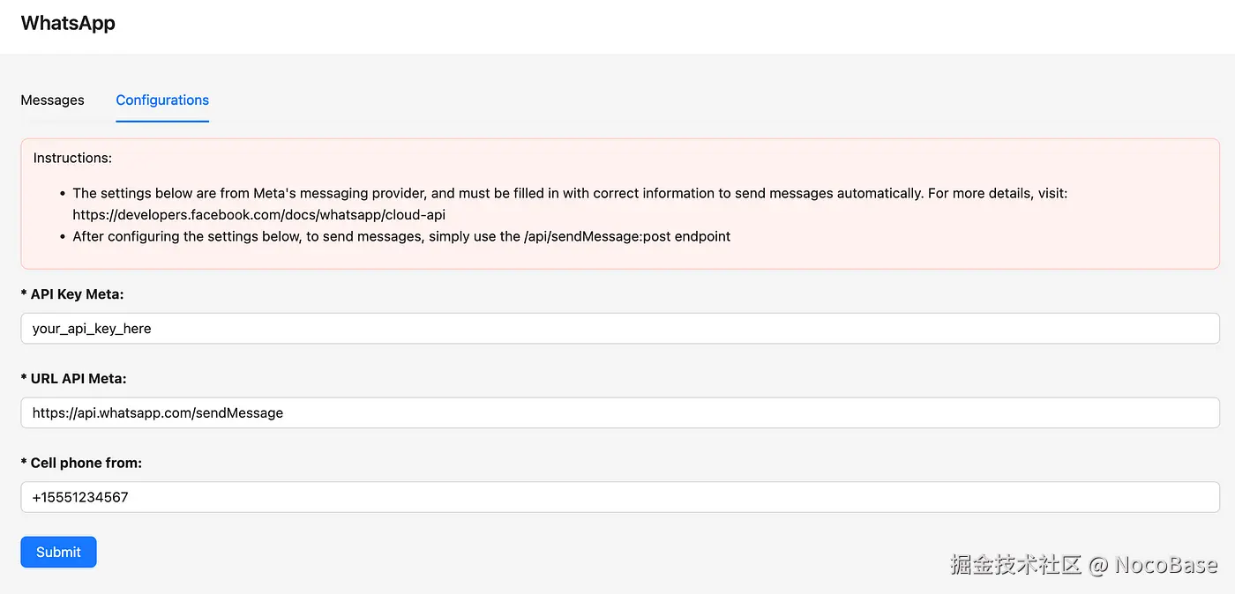Screen dimensions: 1235x594
Task: Click the WhatsApp page heading
Action: (67, 22)
